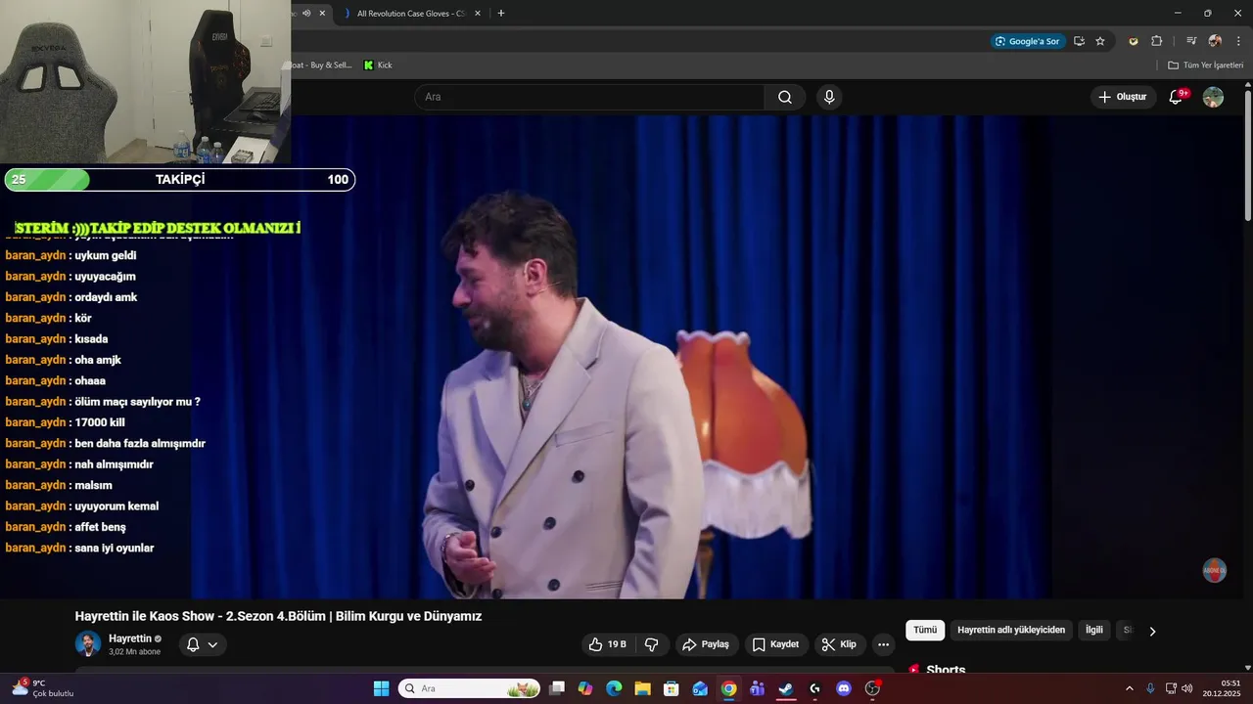Open the Windows Start menu
The width and height of the screenshot is (1253, 704).
click(x=382, y=688)
